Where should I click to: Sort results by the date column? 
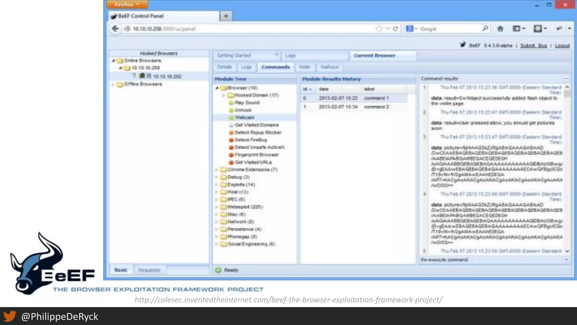[x=339, y=89]
